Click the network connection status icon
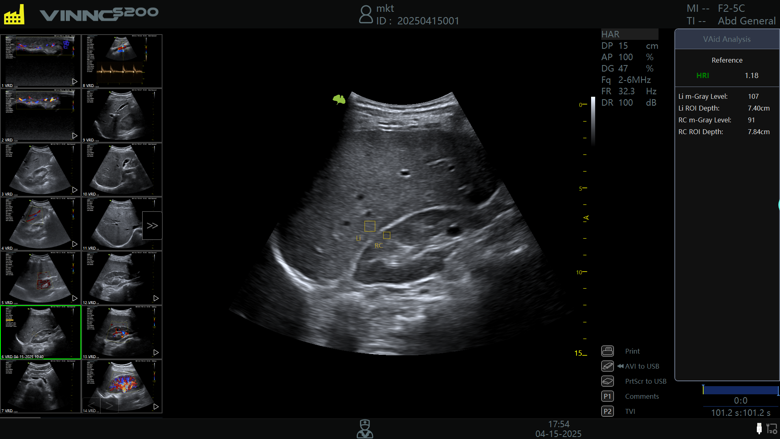The image size is (780, 439). click(x=771, y=428)
